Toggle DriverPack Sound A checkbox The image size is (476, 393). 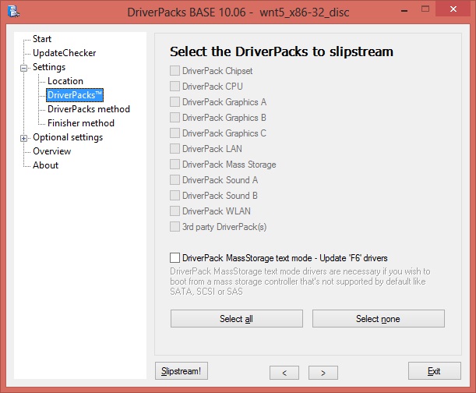pyautogui.click(x=175, y=180)
